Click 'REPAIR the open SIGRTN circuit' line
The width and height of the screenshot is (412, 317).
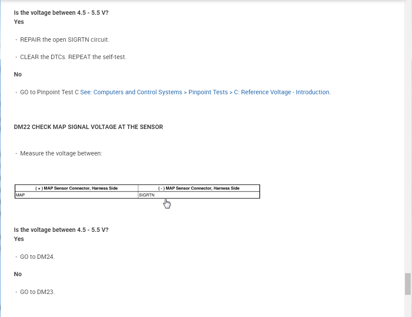[65, 40]
